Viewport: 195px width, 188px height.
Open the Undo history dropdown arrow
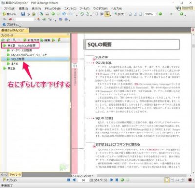tap(67, 14)
